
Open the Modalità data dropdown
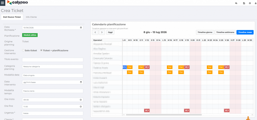53,75
